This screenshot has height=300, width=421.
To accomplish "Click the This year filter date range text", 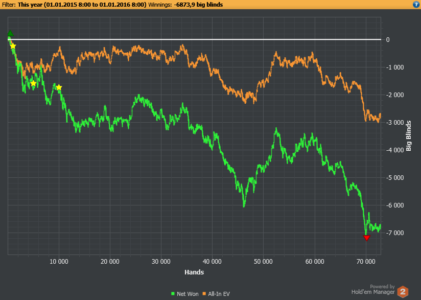I will tap(82, 5).
